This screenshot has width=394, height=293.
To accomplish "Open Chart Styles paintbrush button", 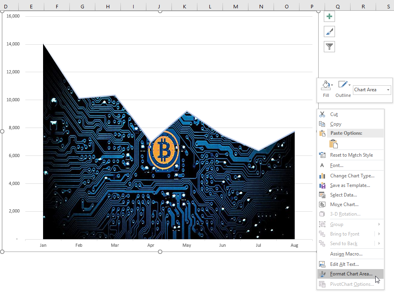I will click(x=329, y=31).
